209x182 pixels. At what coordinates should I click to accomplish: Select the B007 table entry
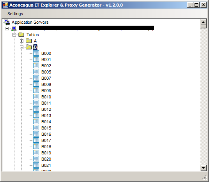point(46,78)
